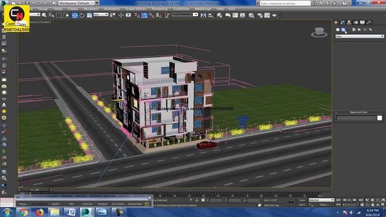This screenshot has width=386, height=217.
Task: Toggle Keyboard Shortcut Override
Action: coord(128,15)
